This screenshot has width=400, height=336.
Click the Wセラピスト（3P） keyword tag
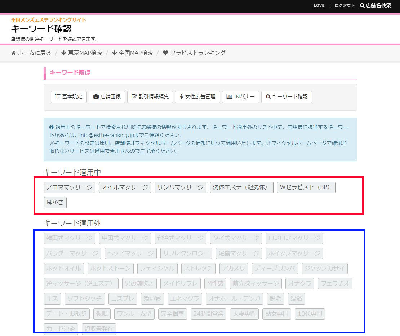[306, 187]
